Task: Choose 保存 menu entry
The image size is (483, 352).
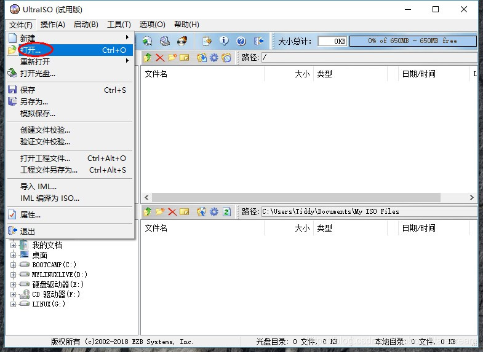Action: pos(70,90)
